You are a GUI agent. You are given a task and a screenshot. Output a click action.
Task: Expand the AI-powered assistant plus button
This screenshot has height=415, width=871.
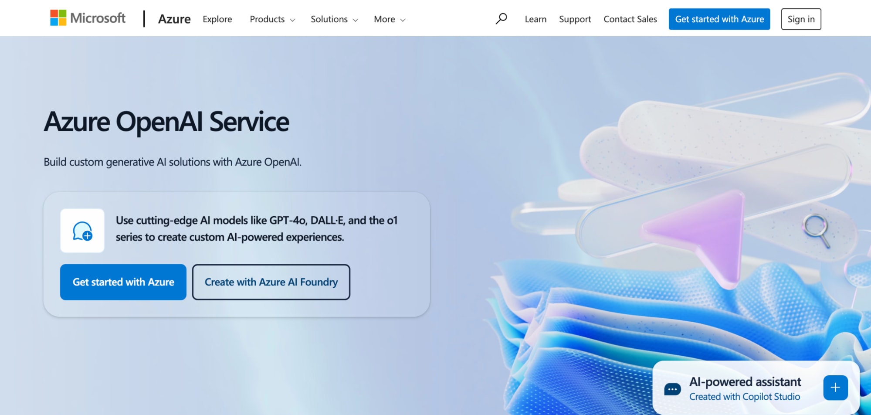coord(835,388)
